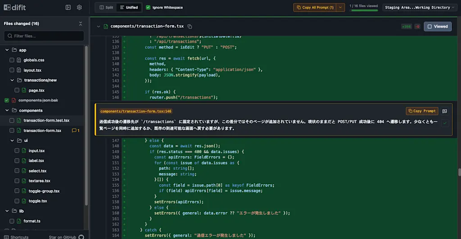Switch to Split view
The height and width of the screenshot is (239, 461).
coord(106,7)
